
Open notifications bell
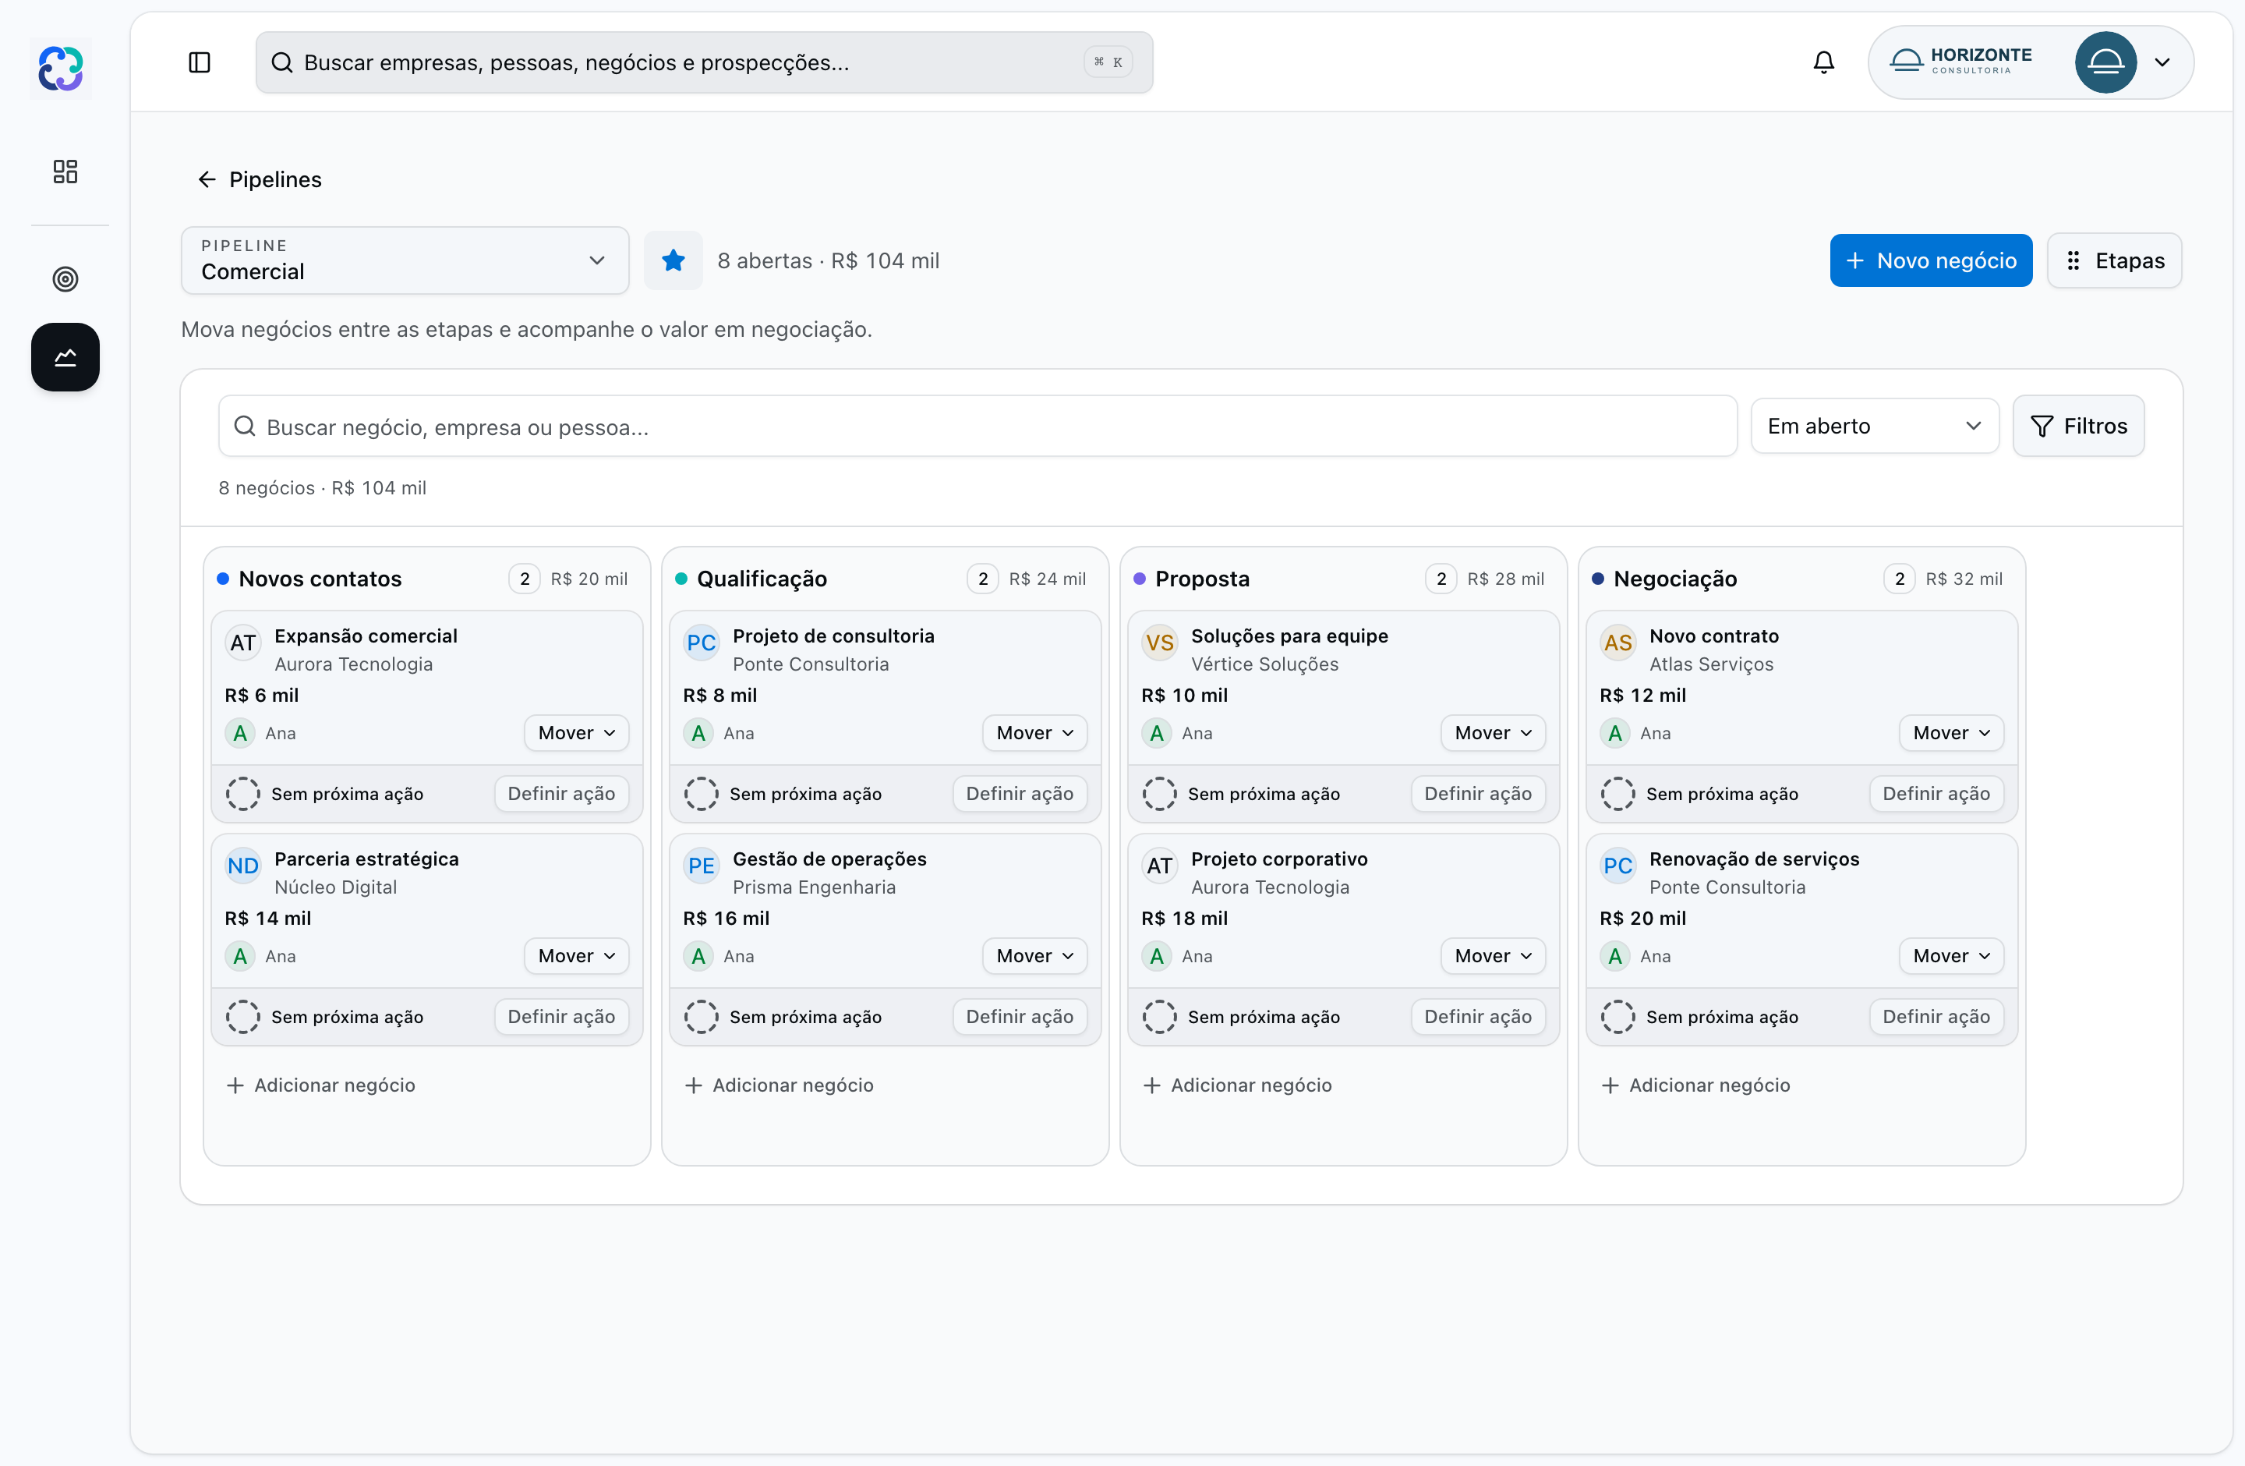tap(1823, 62)
